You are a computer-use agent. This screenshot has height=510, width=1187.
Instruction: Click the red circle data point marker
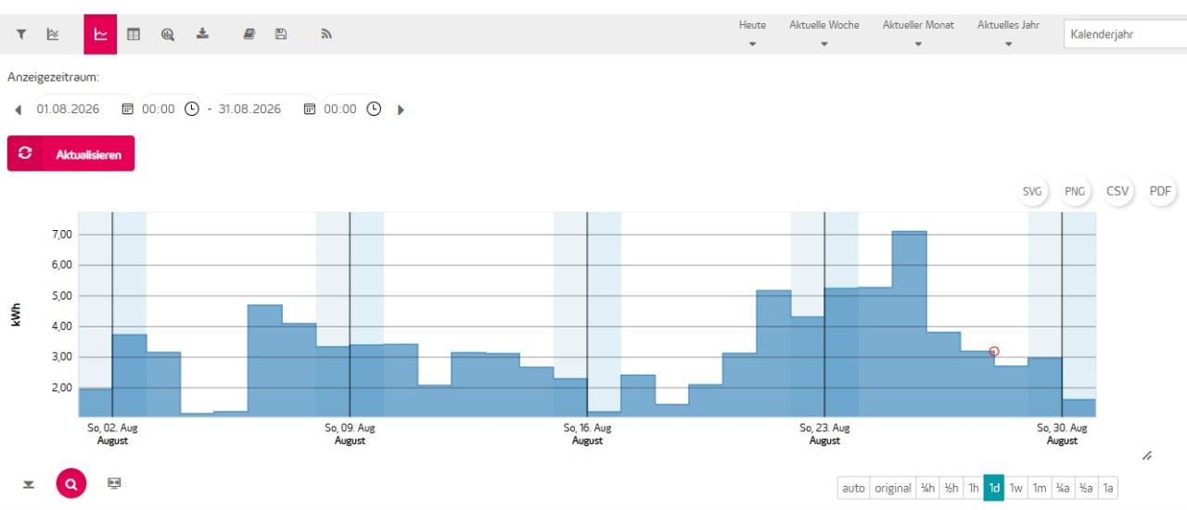pyautogui.click(x=994, y=351)
